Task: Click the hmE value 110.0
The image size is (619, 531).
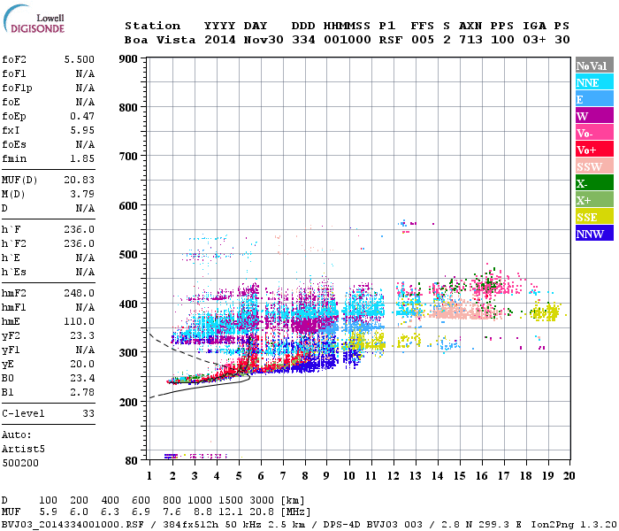Action: pyautogui.click(x=80, y=321)
